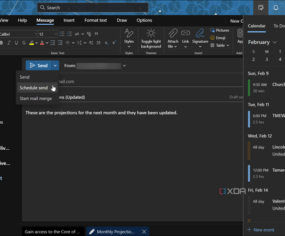Switch to the Format text tab
The width and height of the screenshot is (285, 236).
click(x=96, y=20)
